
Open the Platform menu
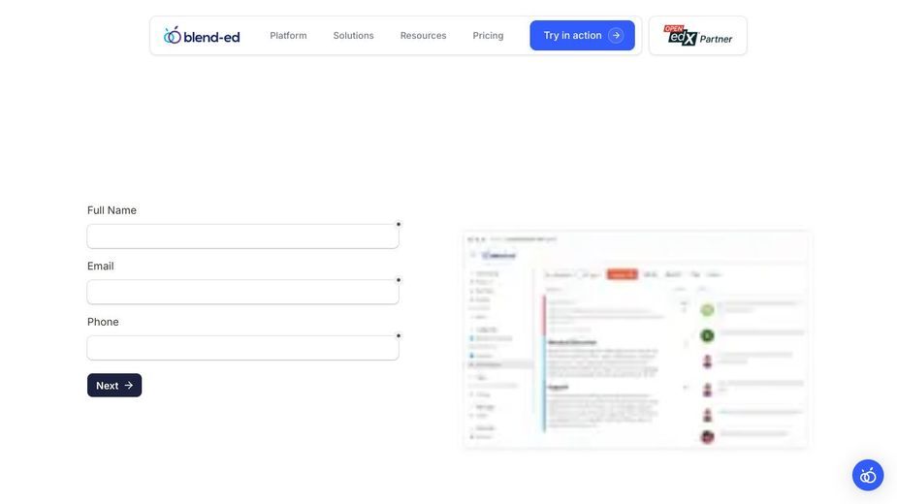[288, 36]
